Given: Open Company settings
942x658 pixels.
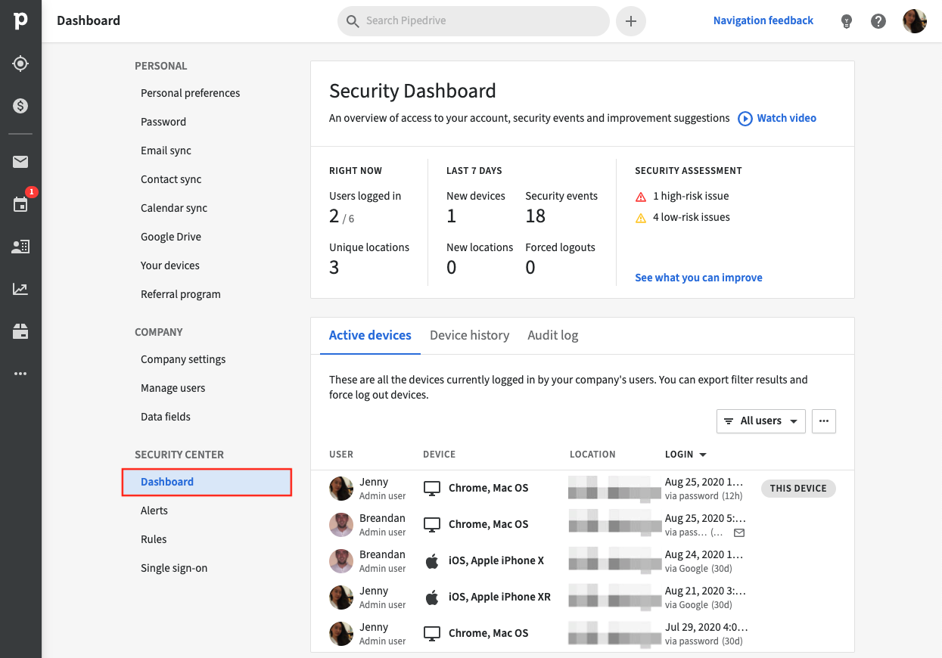Looking at the screenshot, I should tap(183, 359).
